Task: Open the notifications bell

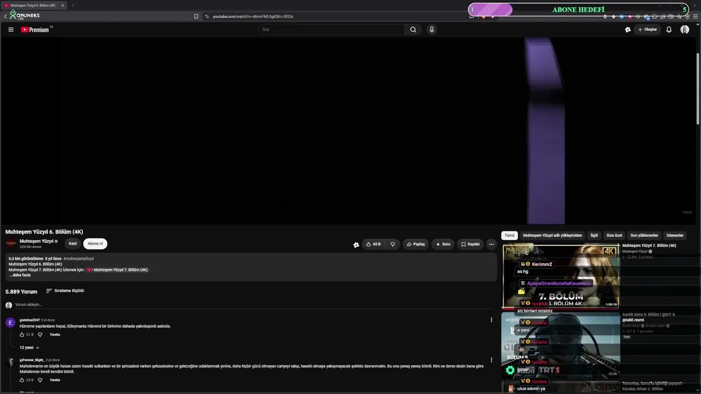Action: pos(669,30)
